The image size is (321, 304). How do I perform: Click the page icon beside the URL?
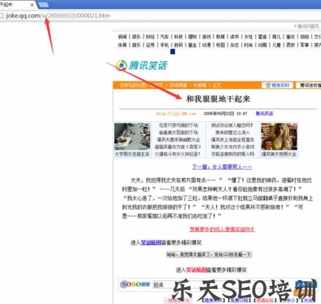tap(2, 16)
